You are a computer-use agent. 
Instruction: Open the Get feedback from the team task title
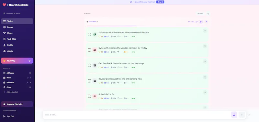(121, 63)
